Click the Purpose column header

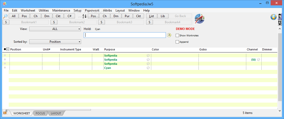(110, 49)
